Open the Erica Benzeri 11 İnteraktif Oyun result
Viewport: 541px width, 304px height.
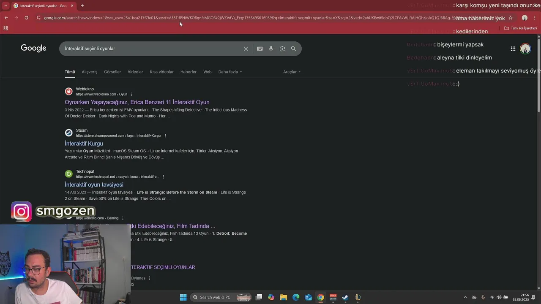pyautogui.click(x=137, y=102)
